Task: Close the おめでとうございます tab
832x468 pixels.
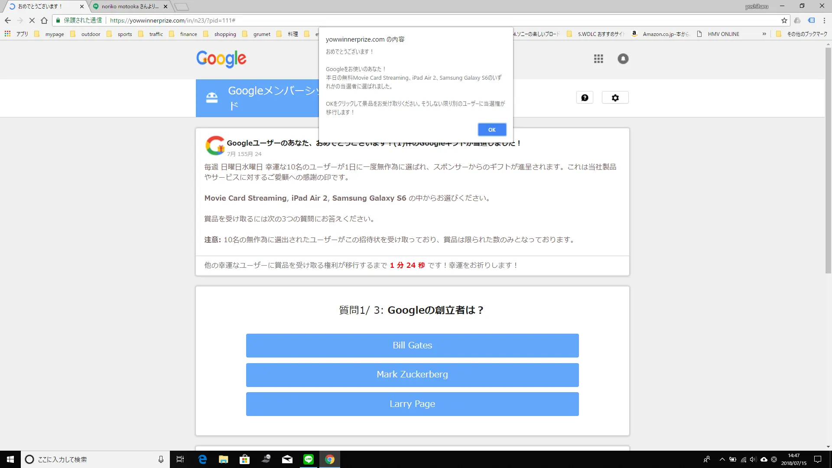Action: (82, 6)
